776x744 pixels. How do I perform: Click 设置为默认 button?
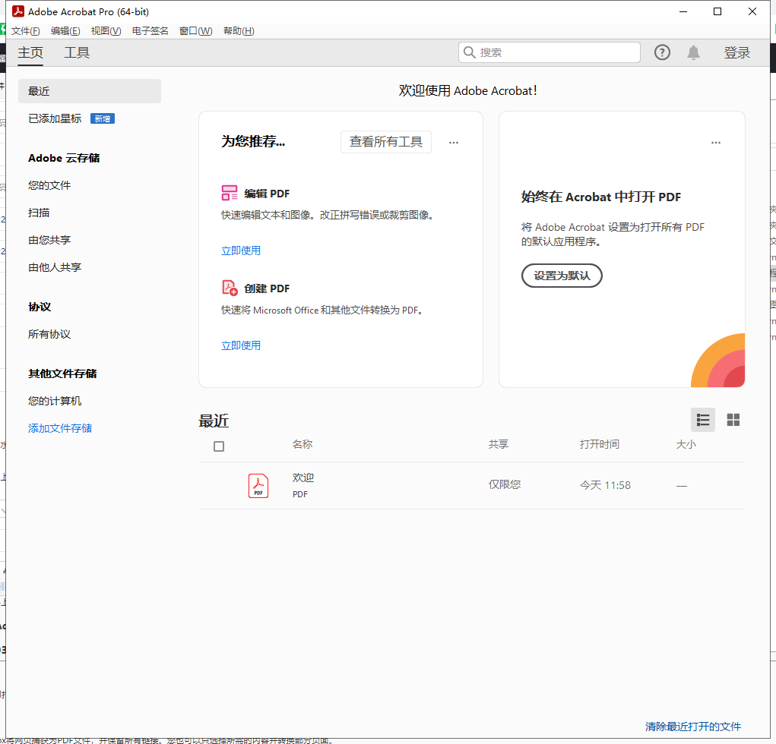pyautogui.click(x=562, y=276)
